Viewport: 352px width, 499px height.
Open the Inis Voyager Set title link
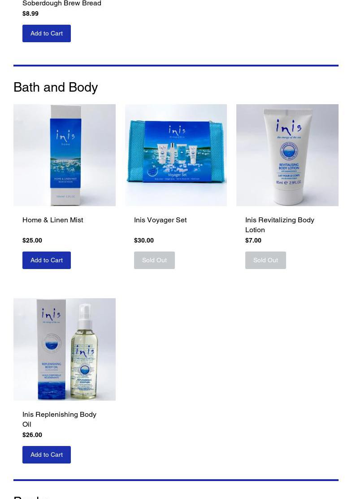pos(160,220)
